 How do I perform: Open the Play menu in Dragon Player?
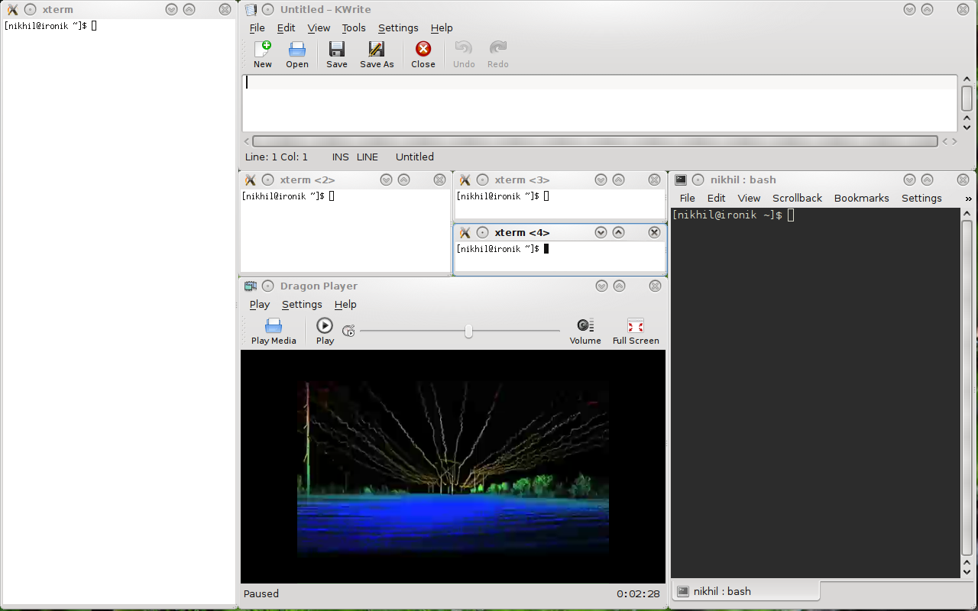tap(260, 305)
